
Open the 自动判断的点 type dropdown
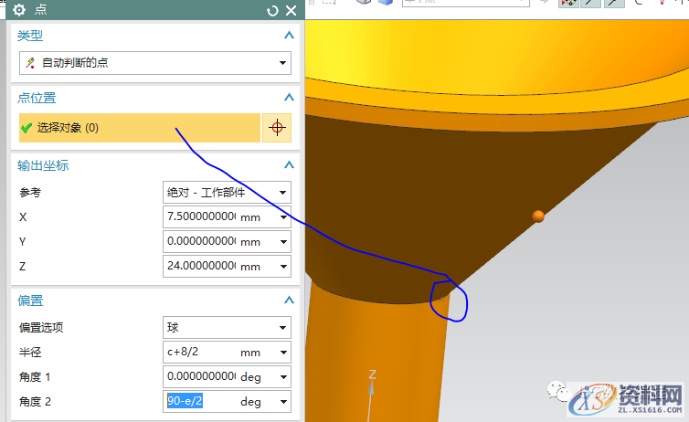click(155, 63)
